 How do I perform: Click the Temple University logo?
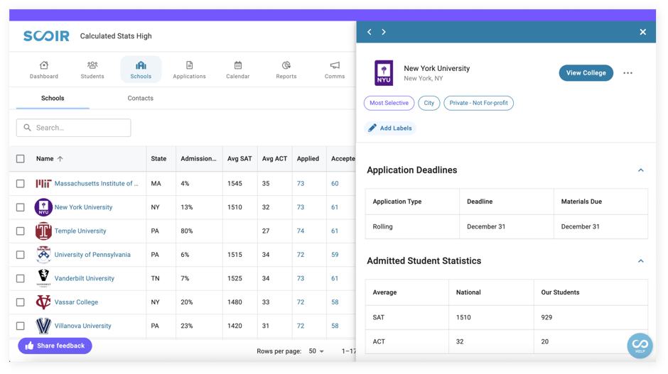(43, 231)
